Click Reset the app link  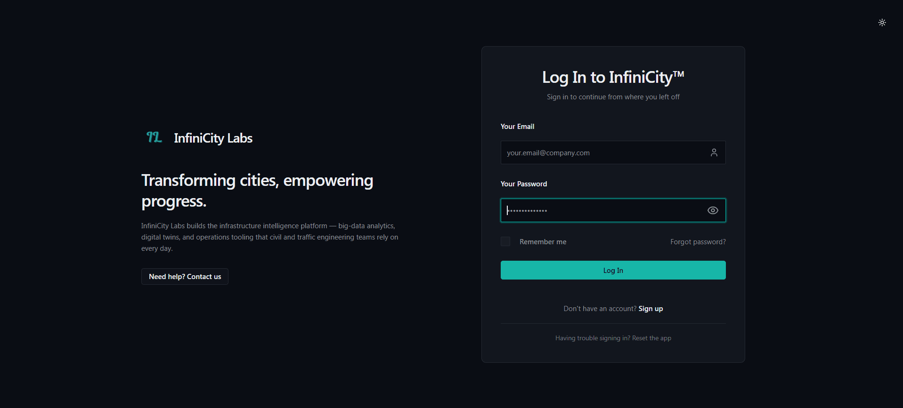(x=651, y=338)
